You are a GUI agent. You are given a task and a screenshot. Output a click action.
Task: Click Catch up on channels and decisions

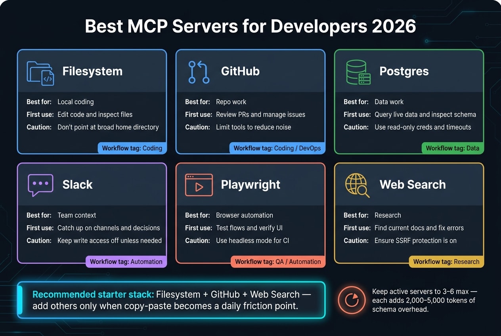pos(109,228)
